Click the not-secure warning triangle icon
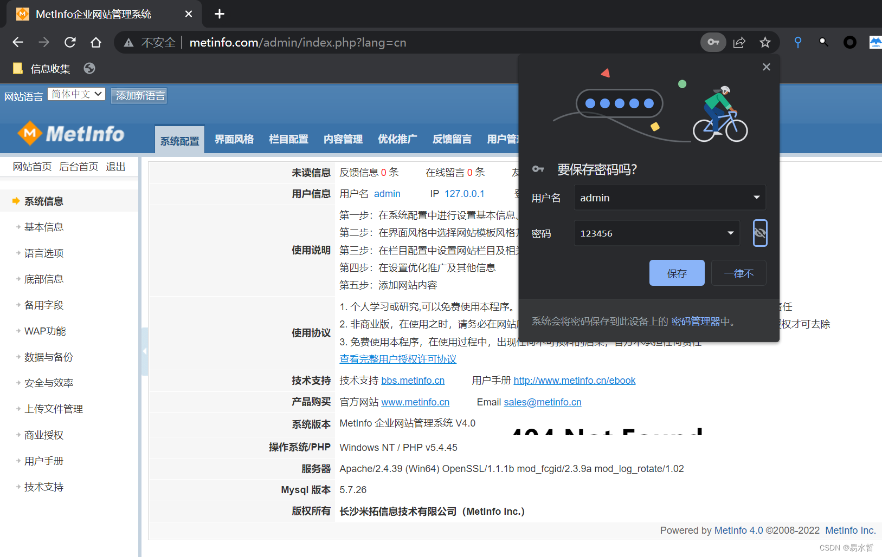The width and height of the screenshot is (882, 557). point(128,43)
